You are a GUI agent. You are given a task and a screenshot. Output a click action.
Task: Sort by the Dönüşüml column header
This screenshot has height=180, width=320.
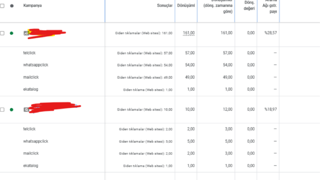coord(186,6)
